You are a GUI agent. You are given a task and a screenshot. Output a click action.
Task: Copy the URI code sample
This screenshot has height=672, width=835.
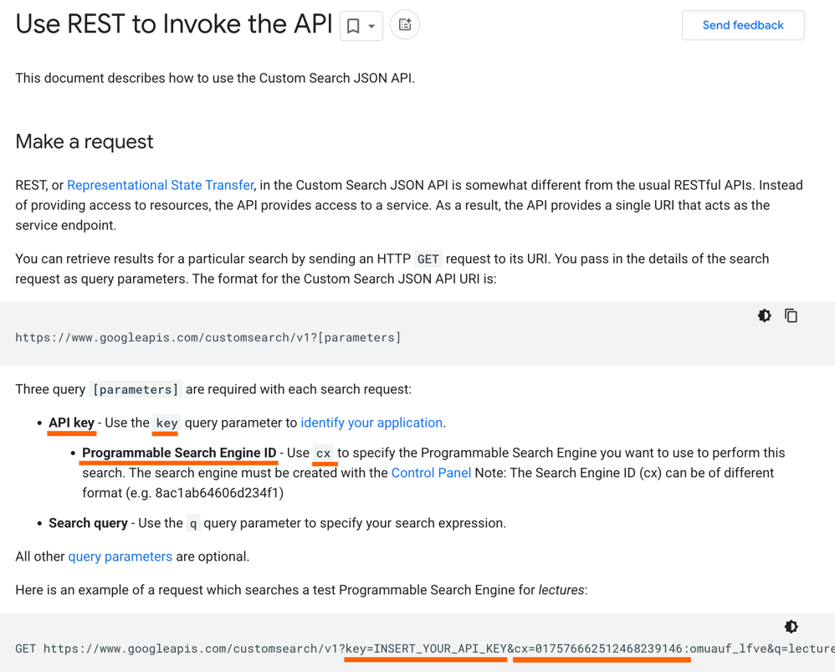791,315
